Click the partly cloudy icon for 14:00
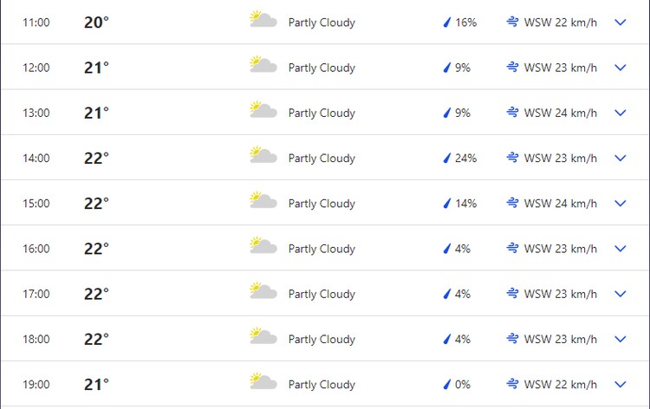650x409 pixels. click(263, 157)
